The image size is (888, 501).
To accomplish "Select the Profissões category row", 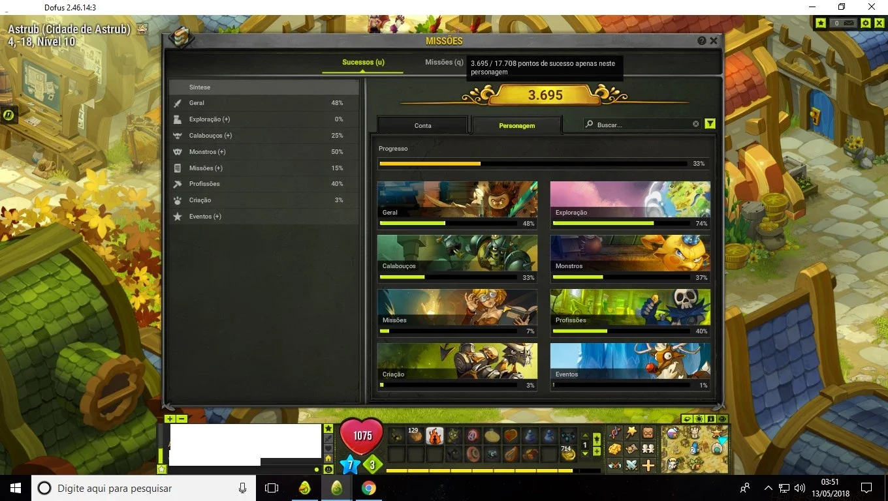I will point(264,184).
